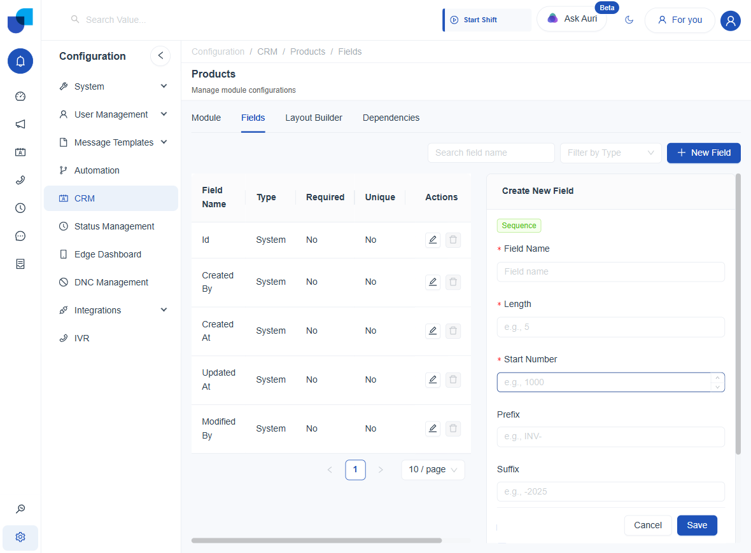Image resolution: width=751 pixels, height=553 pixels.
Task: Toggle dark mode moon icon
Action: pyautogui.click(x=629, y=20)
